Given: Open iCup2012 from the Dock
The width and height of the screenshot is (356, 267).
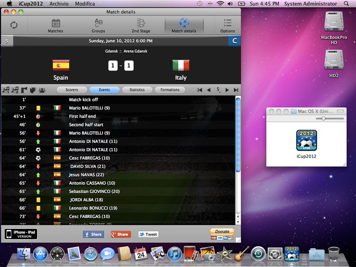Looking at the screenshot, I should [292, 254].
